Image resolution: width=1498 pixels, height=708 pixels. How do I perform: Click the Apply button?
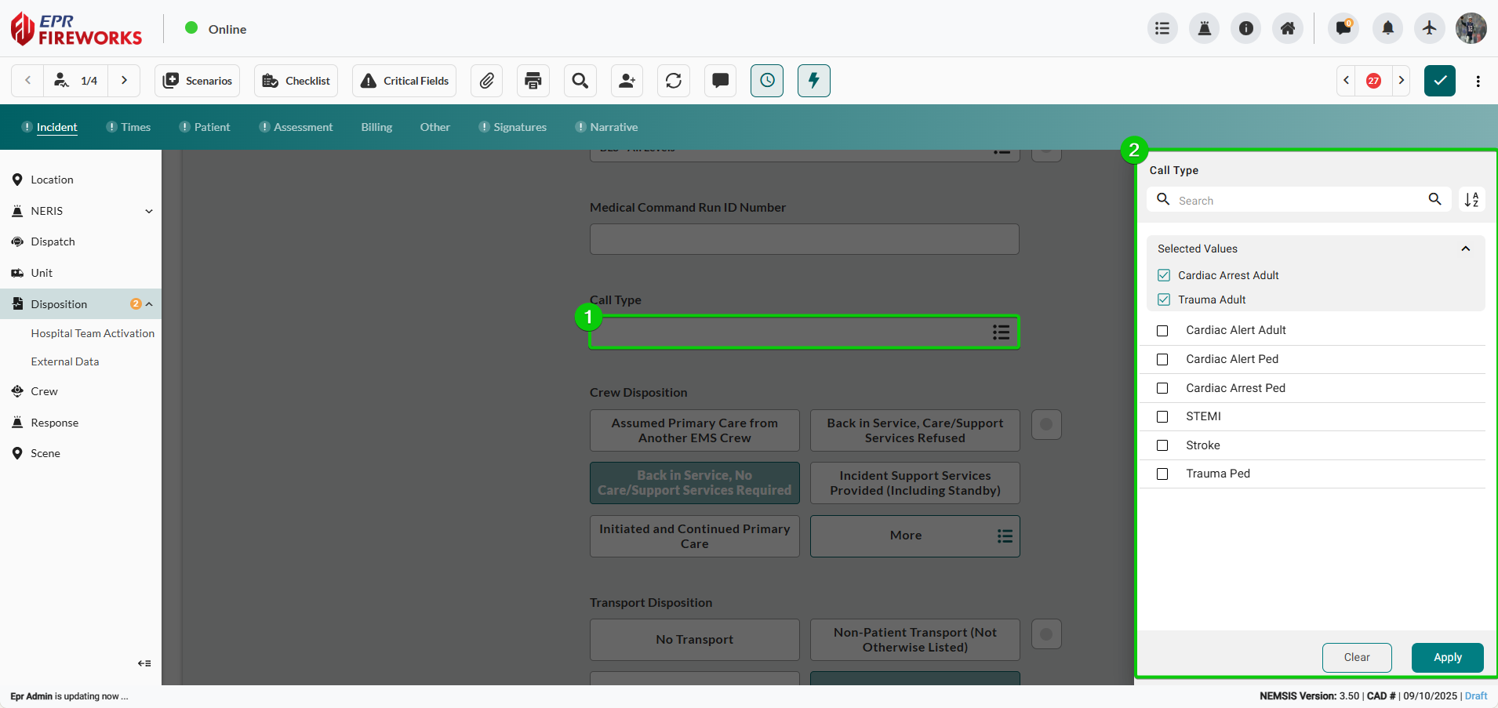(1447, 657)
